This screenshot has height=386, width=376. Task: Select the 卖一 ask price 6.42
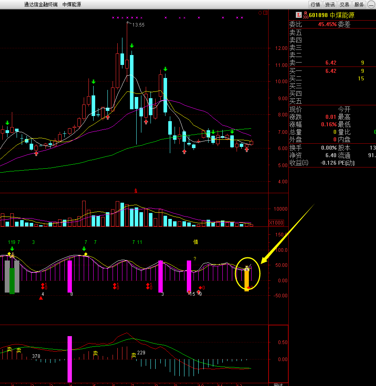331,63
